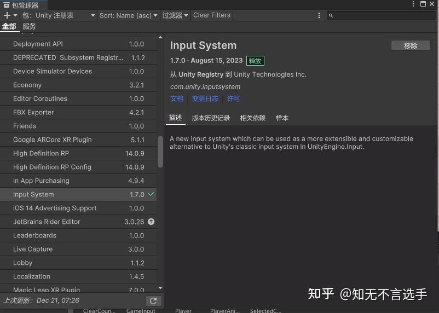The image size is (439, 313).
Task: Select High Definition RP Config package
Action: pyautogui.click(x=78, y=167)
